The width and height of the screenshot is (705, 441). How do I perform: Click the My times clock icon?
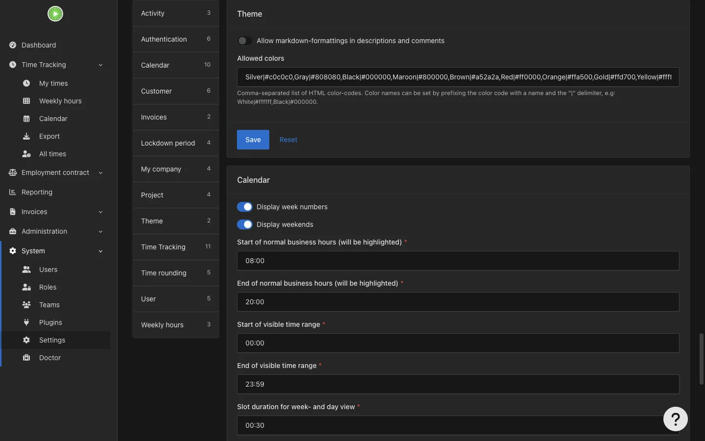click(26, 83)
